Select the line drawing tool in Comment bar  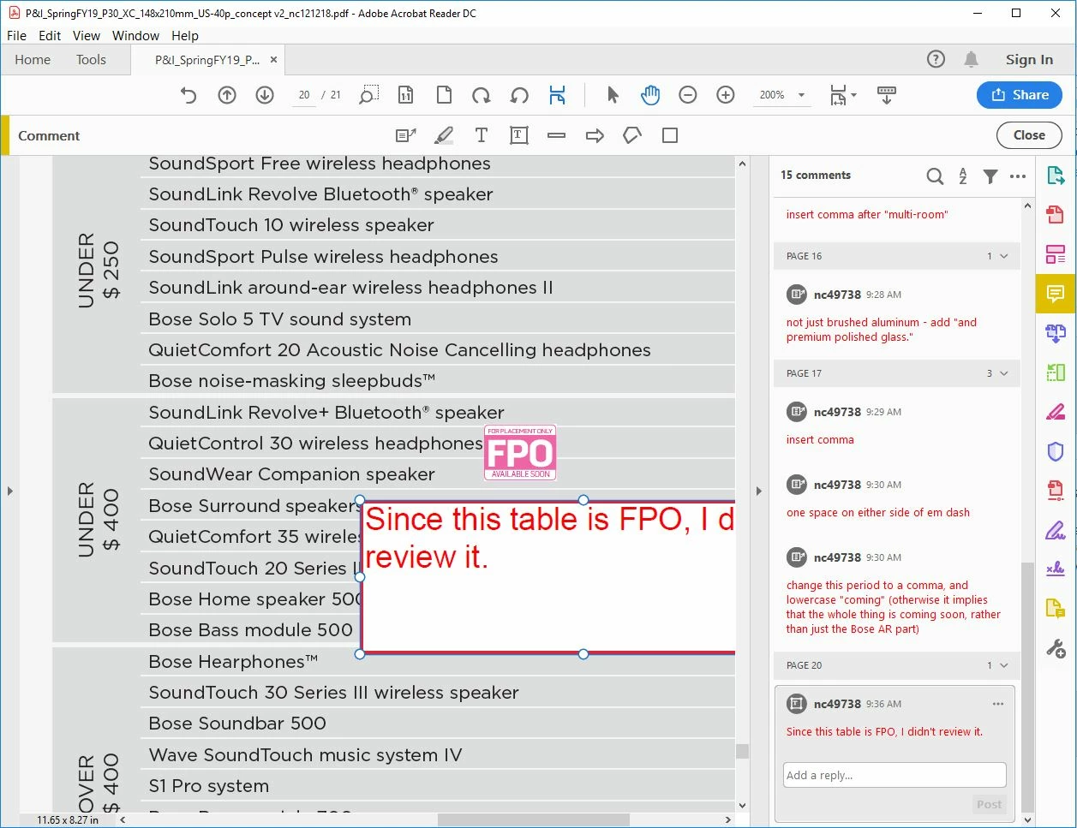[x=557, y=135]
